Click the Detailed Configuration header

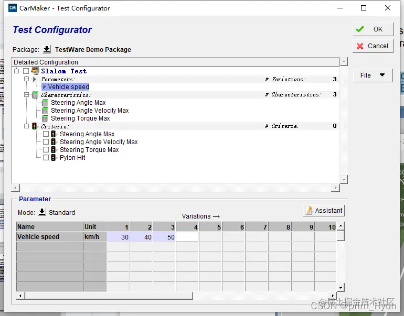tap(175, 62)
